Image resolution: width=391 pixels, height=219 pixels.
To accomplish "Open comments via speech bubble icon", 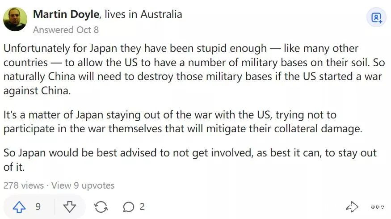I will coord(129,207).
